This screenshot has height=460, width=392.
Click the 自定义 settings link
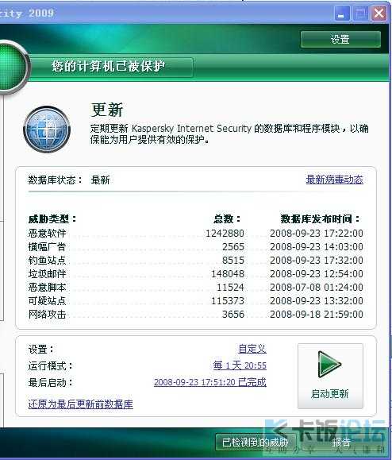click(252, 349)
